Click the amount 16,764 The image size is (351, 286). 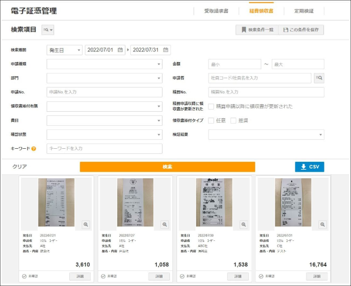tap(318, 265)
